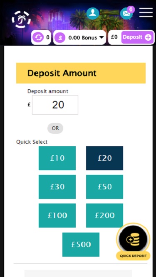
Task: Open the messages envelope icon
Action: (x=126, y=14)
